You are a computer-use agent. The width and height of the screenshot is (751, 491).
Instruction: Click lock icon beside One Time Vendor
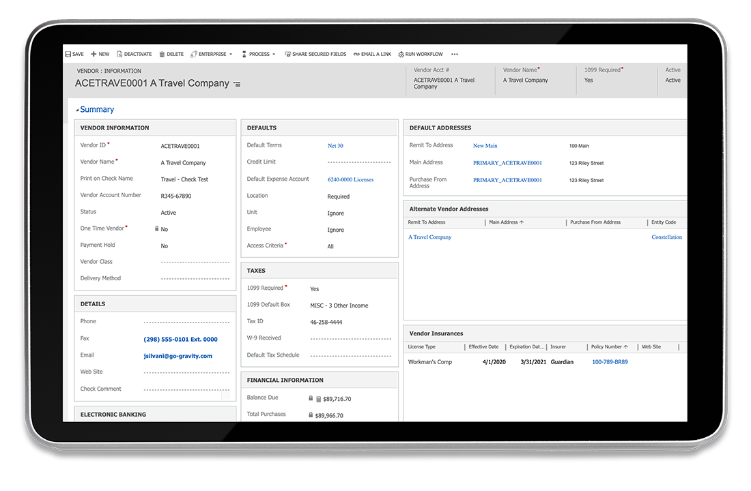click(156, 228)
